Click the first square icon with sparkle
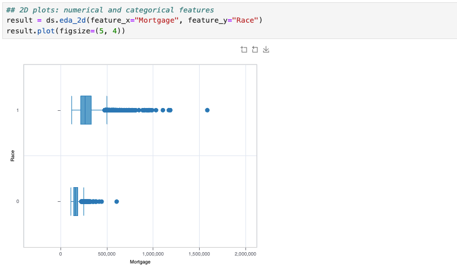The width and height of the screenshot is (457, 268). 244,50
